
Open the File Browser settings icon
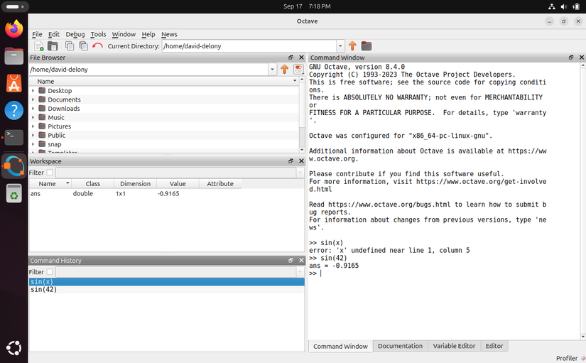[x=298, y=70]
